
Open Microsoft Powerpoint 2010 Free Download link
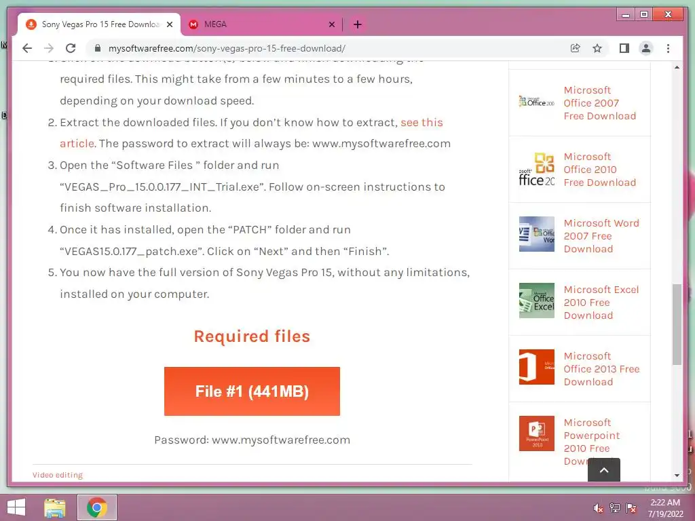(x=592, y=442)
